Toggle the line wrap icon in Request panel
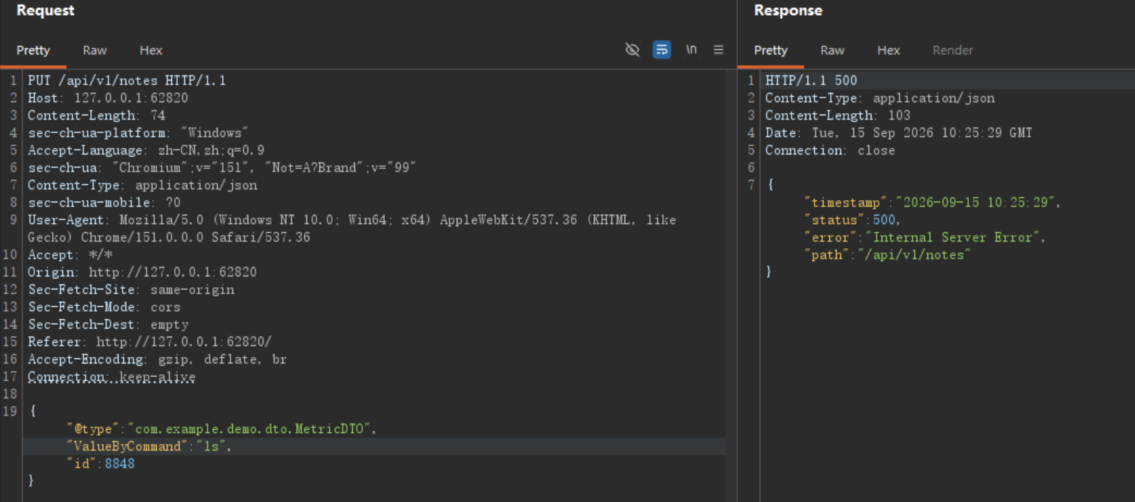The image size is (1135, 502). tap(662, 49)
